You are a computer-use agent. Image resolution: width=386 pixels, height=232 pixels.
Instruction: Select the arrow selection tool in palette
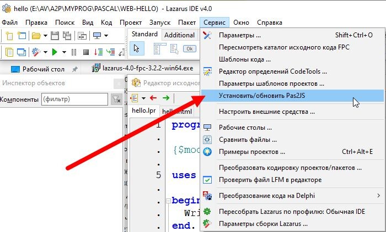[137, 48]
